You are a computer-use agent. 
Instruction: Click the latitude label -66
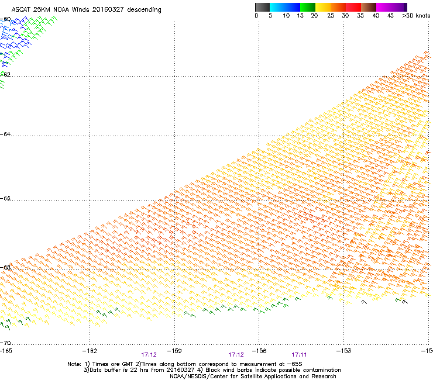[5, 199]
